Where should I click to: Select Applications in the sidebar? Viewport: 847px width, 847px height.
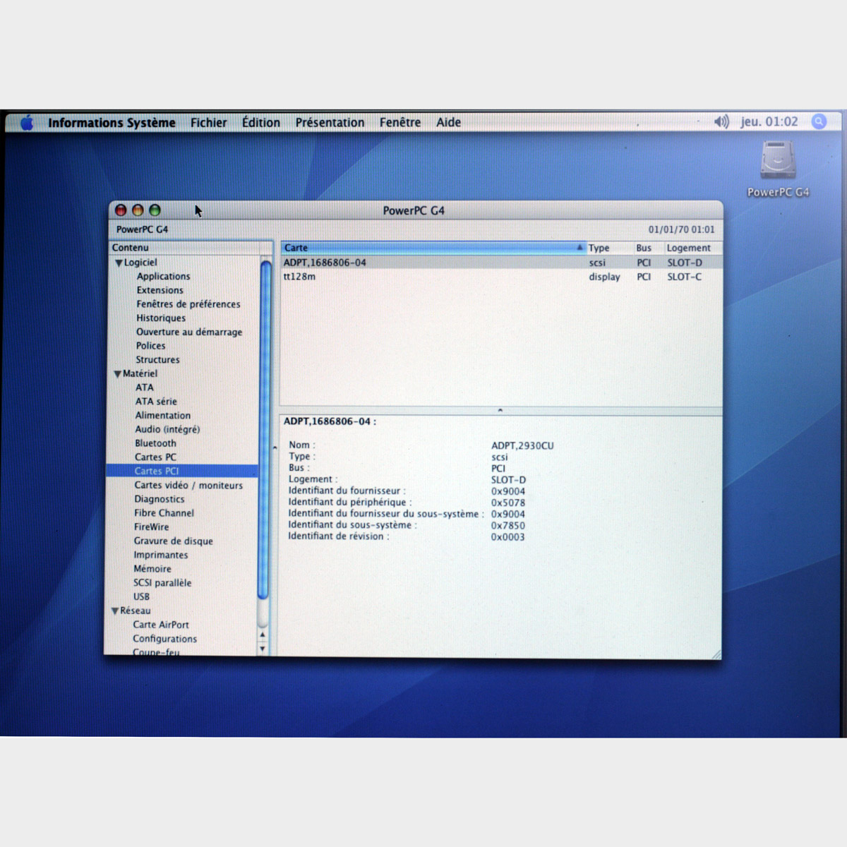tap(164, 277)
